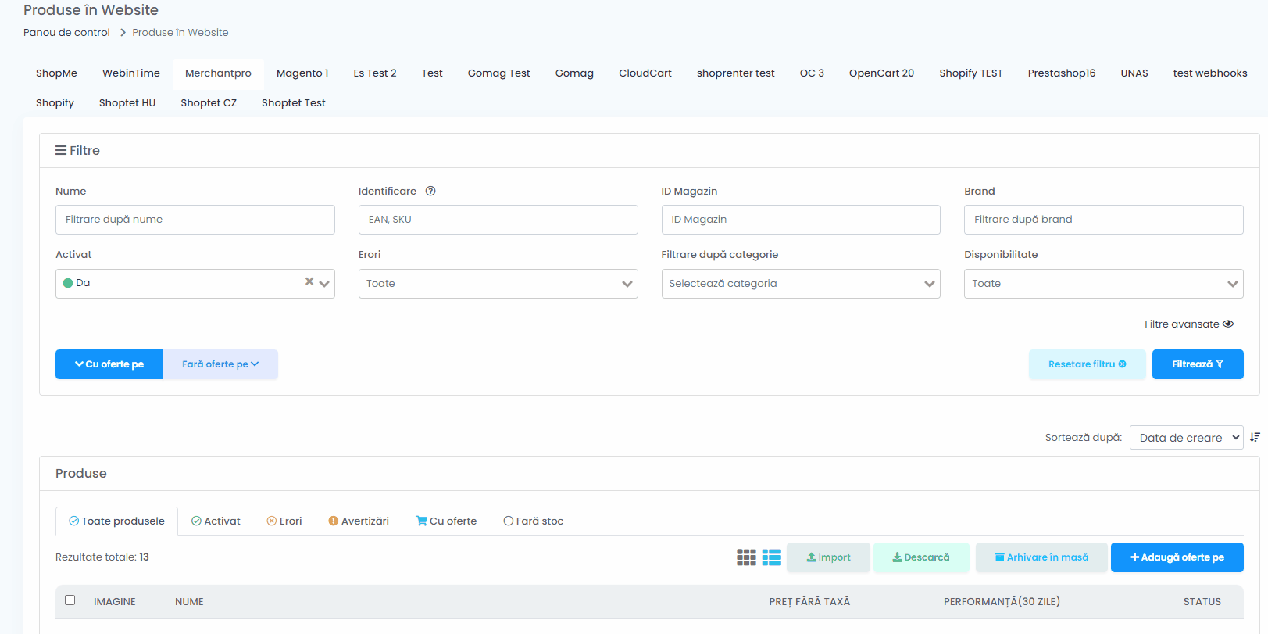The image size is (1268, 634).
Task: Apply filters with Filtrează button
Action: pyautogui.click(x=1198, y=364)
